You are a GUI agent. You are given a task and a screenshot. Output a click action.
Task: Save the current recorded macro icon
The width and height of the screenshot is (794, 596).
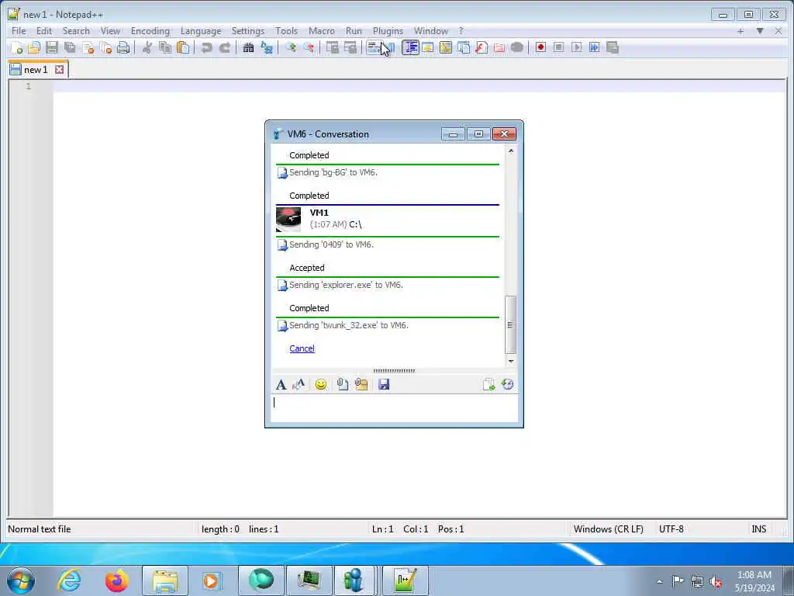click(613, 47)
